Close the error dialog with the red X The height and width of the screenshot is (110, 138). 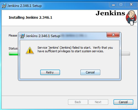click(113, 35)
